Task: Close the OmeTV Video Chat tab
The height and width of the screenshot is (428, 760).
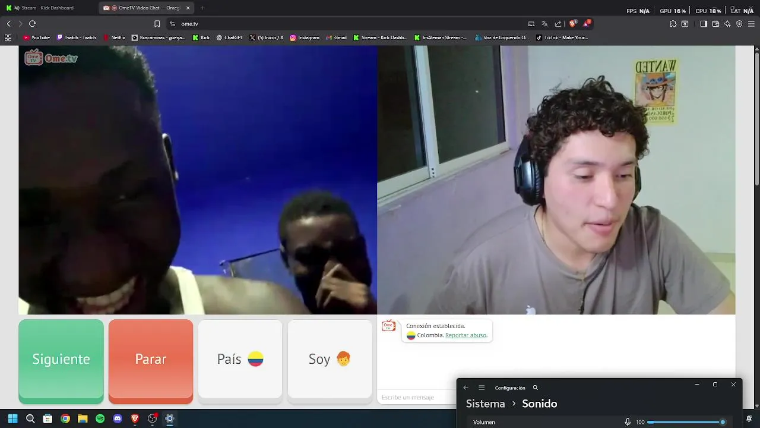Action: click(188, 8)
